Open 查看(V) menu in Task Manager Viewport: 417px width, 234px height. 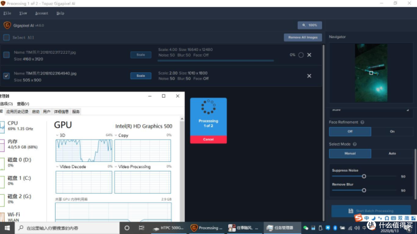tap(23, 104)
